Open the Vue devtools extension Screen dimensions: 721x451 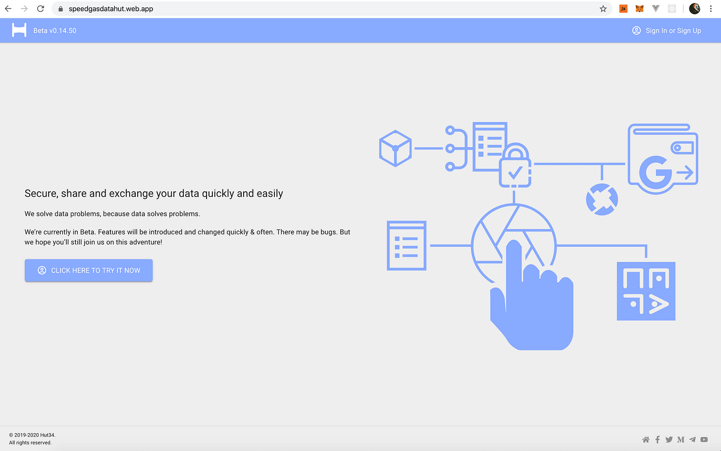[x=656, y=9]
